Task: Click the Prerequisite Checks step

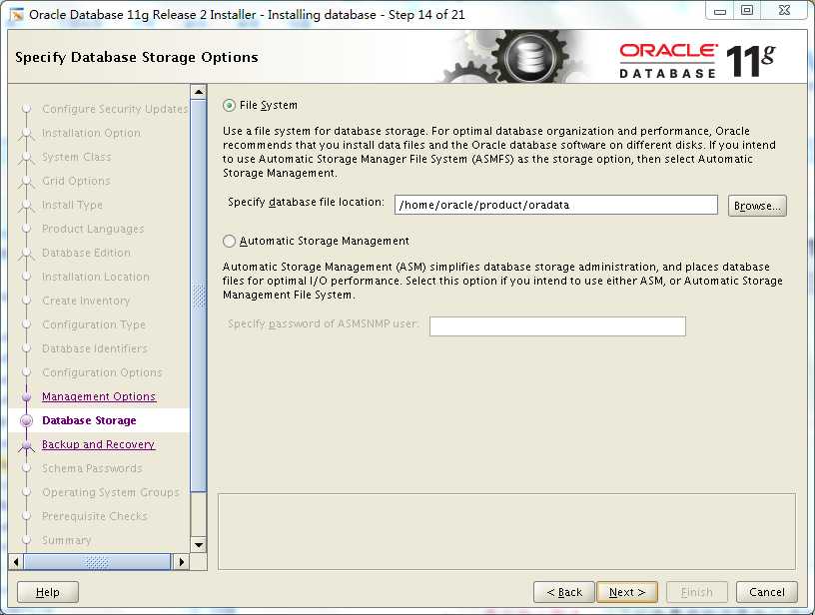Action: pyautogui.click(x=95, y=516)
